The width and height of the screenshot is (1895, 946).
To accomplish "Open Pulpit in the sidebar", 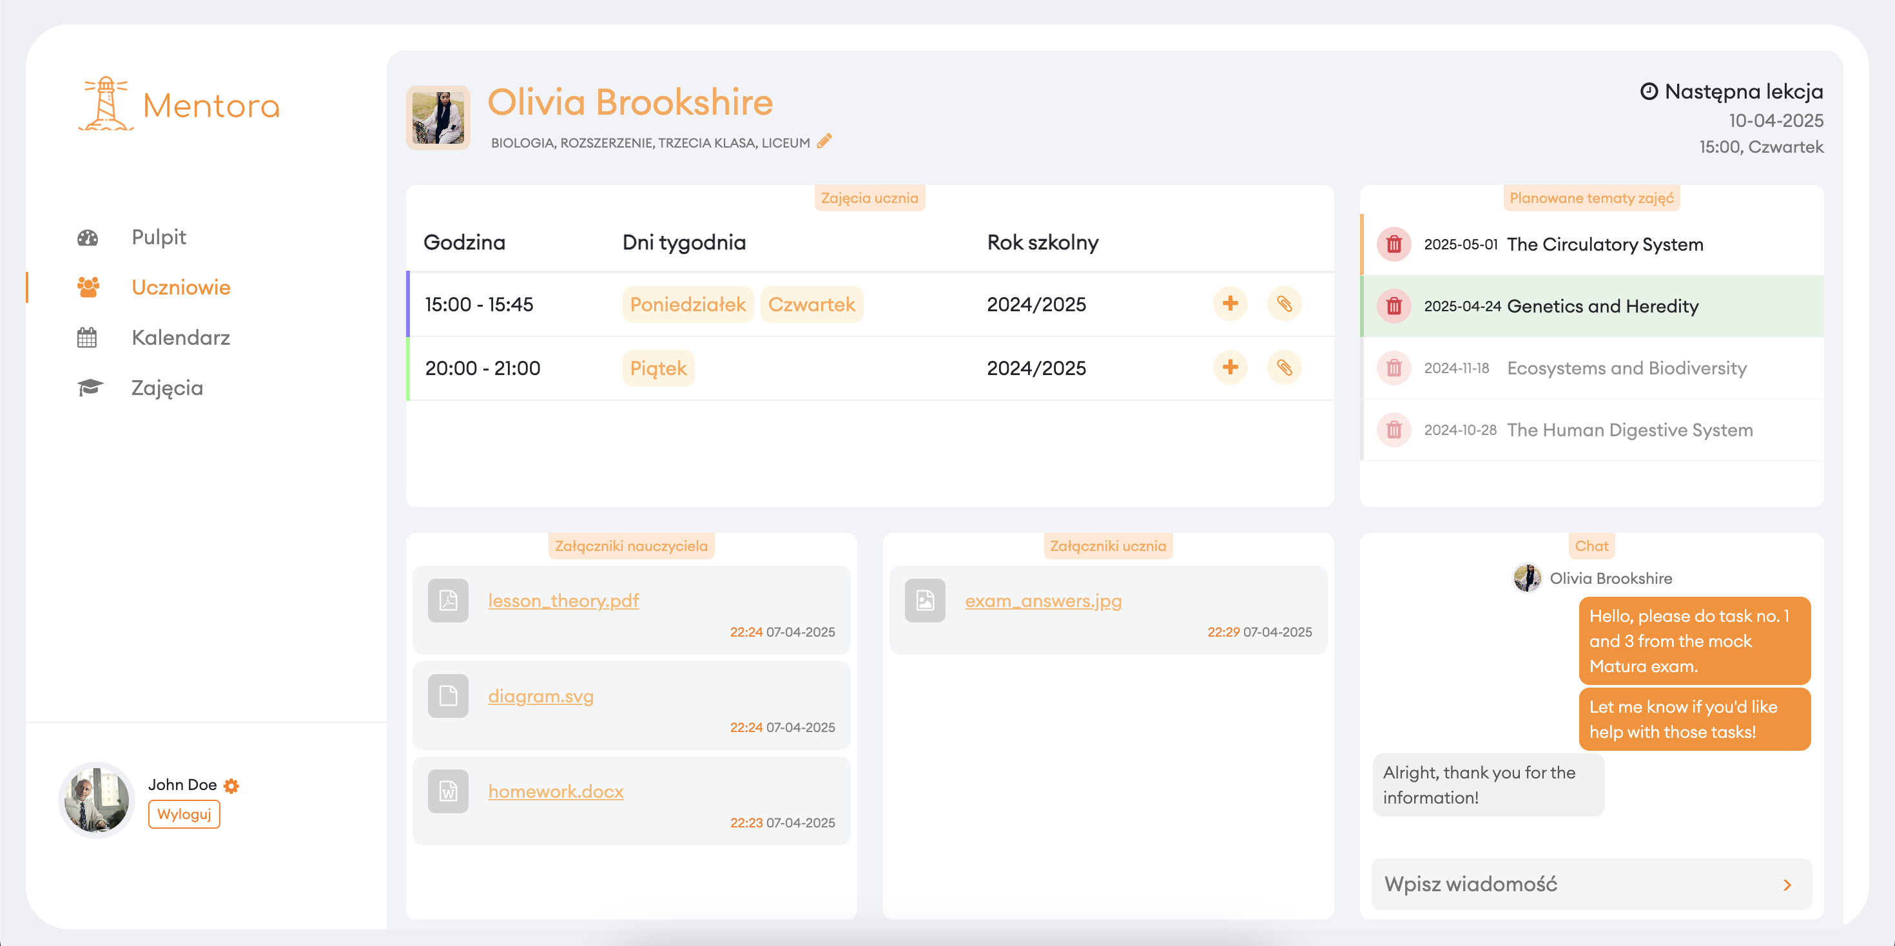I will [x=158, y=237].
